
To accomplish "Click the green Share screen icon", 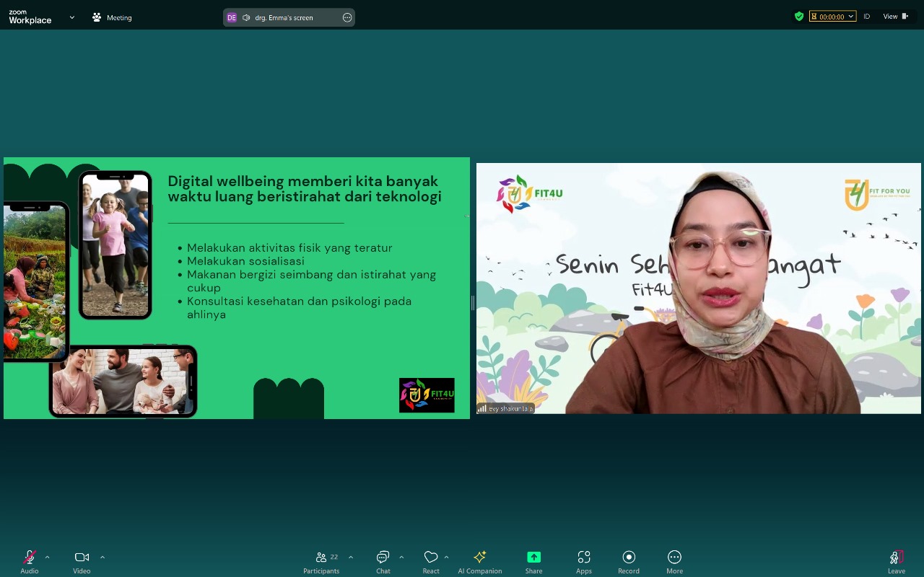I will tap(533, 558).
